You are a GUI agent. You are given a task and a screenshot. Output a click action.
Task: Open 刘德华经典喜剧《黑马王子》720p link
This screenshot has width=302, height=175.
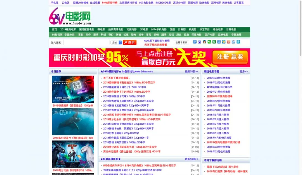click(132, 170)
